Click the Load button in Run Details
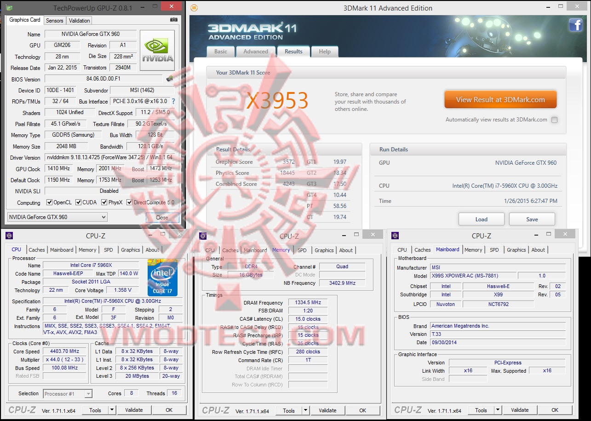This screenshot has height=421, width=591. (x=482, y=219)
